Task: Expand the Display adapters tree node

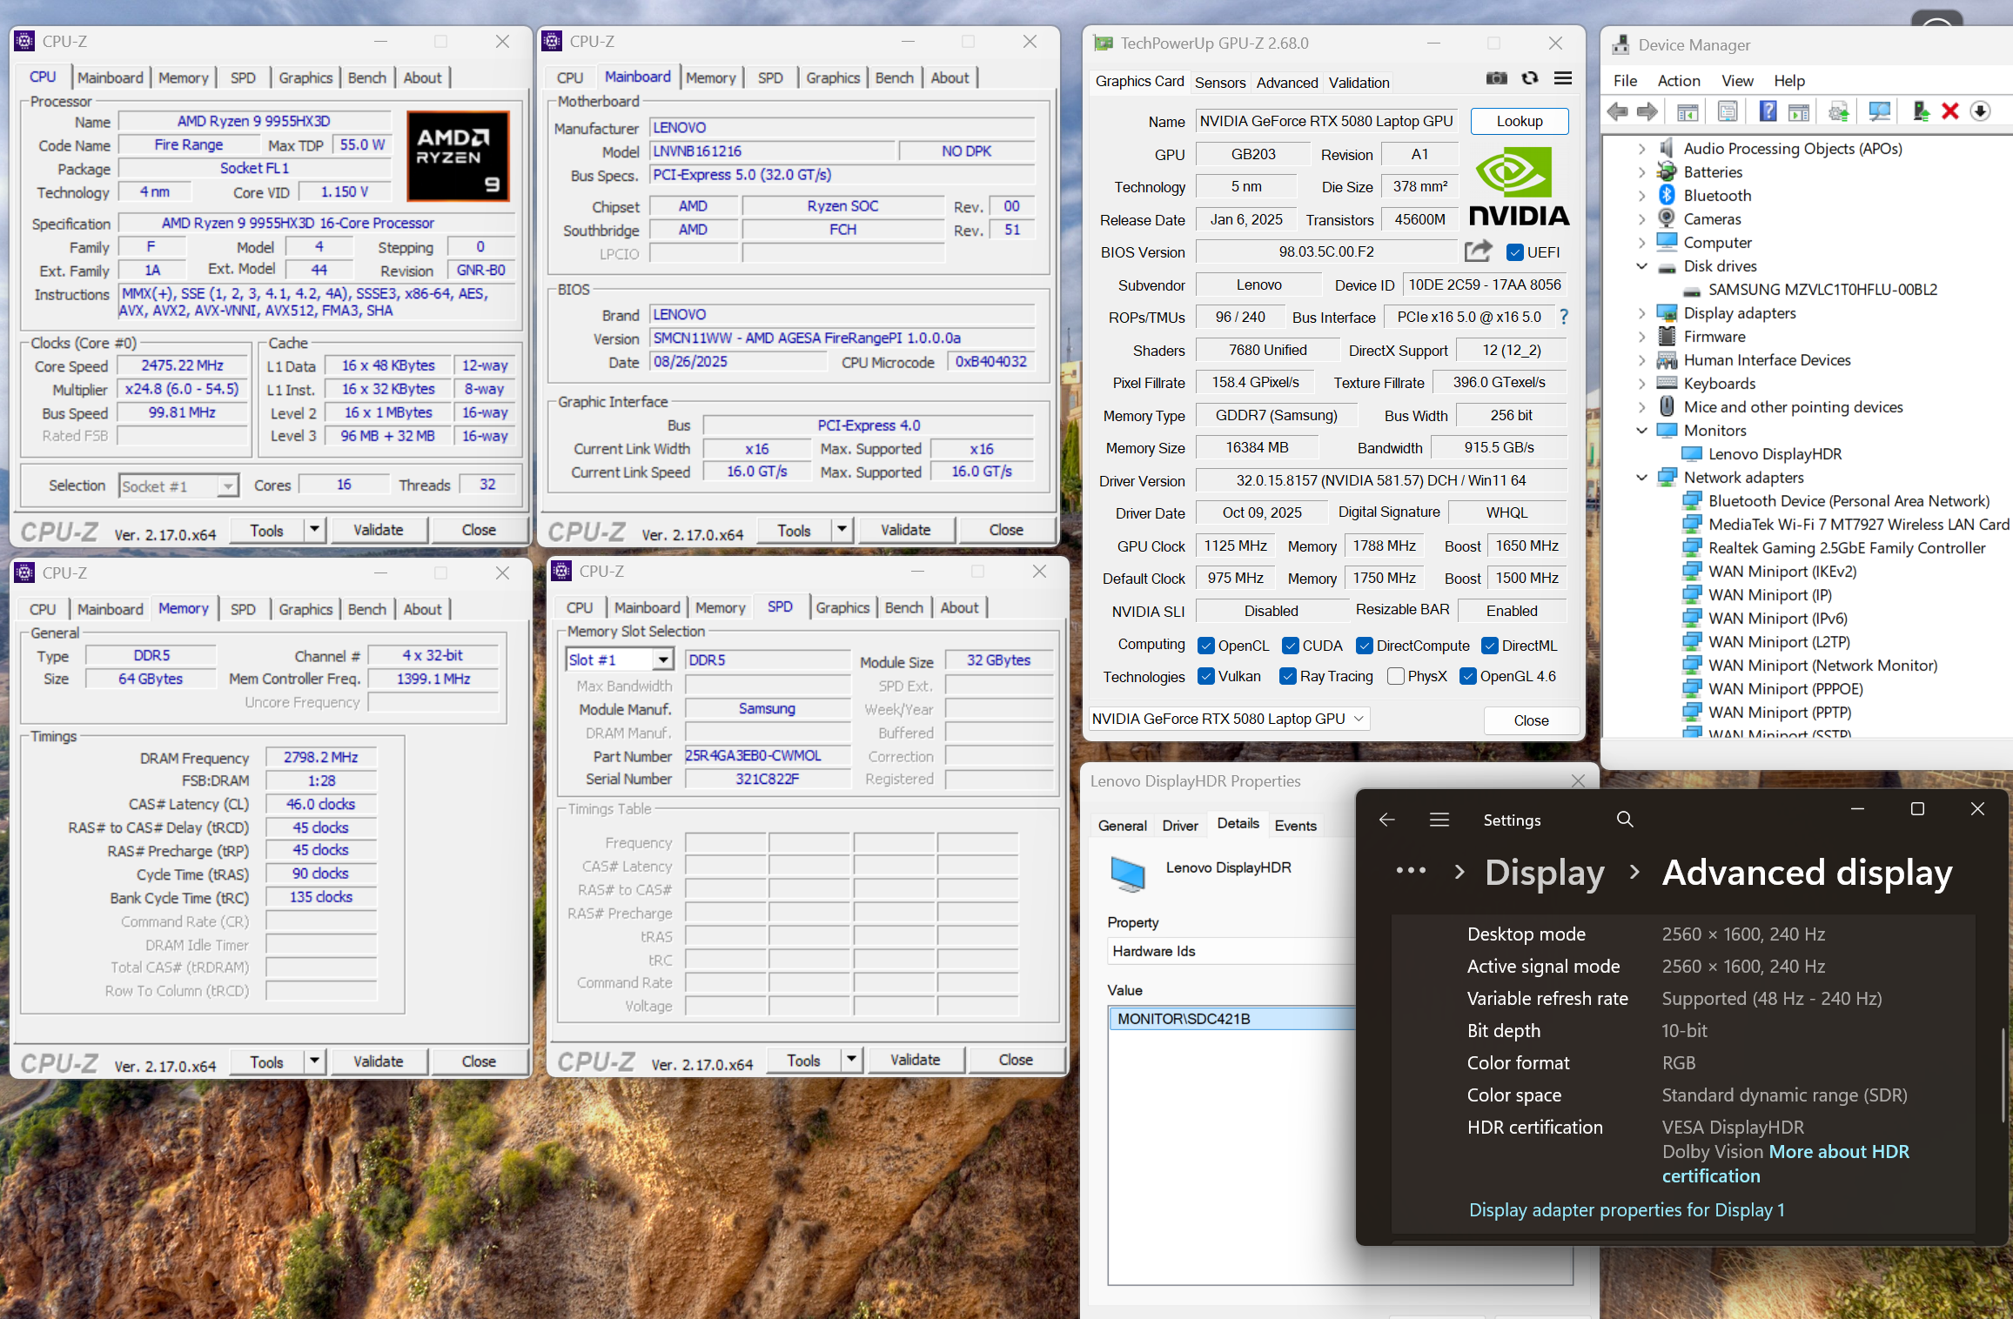Action: tap(1641, 313)
